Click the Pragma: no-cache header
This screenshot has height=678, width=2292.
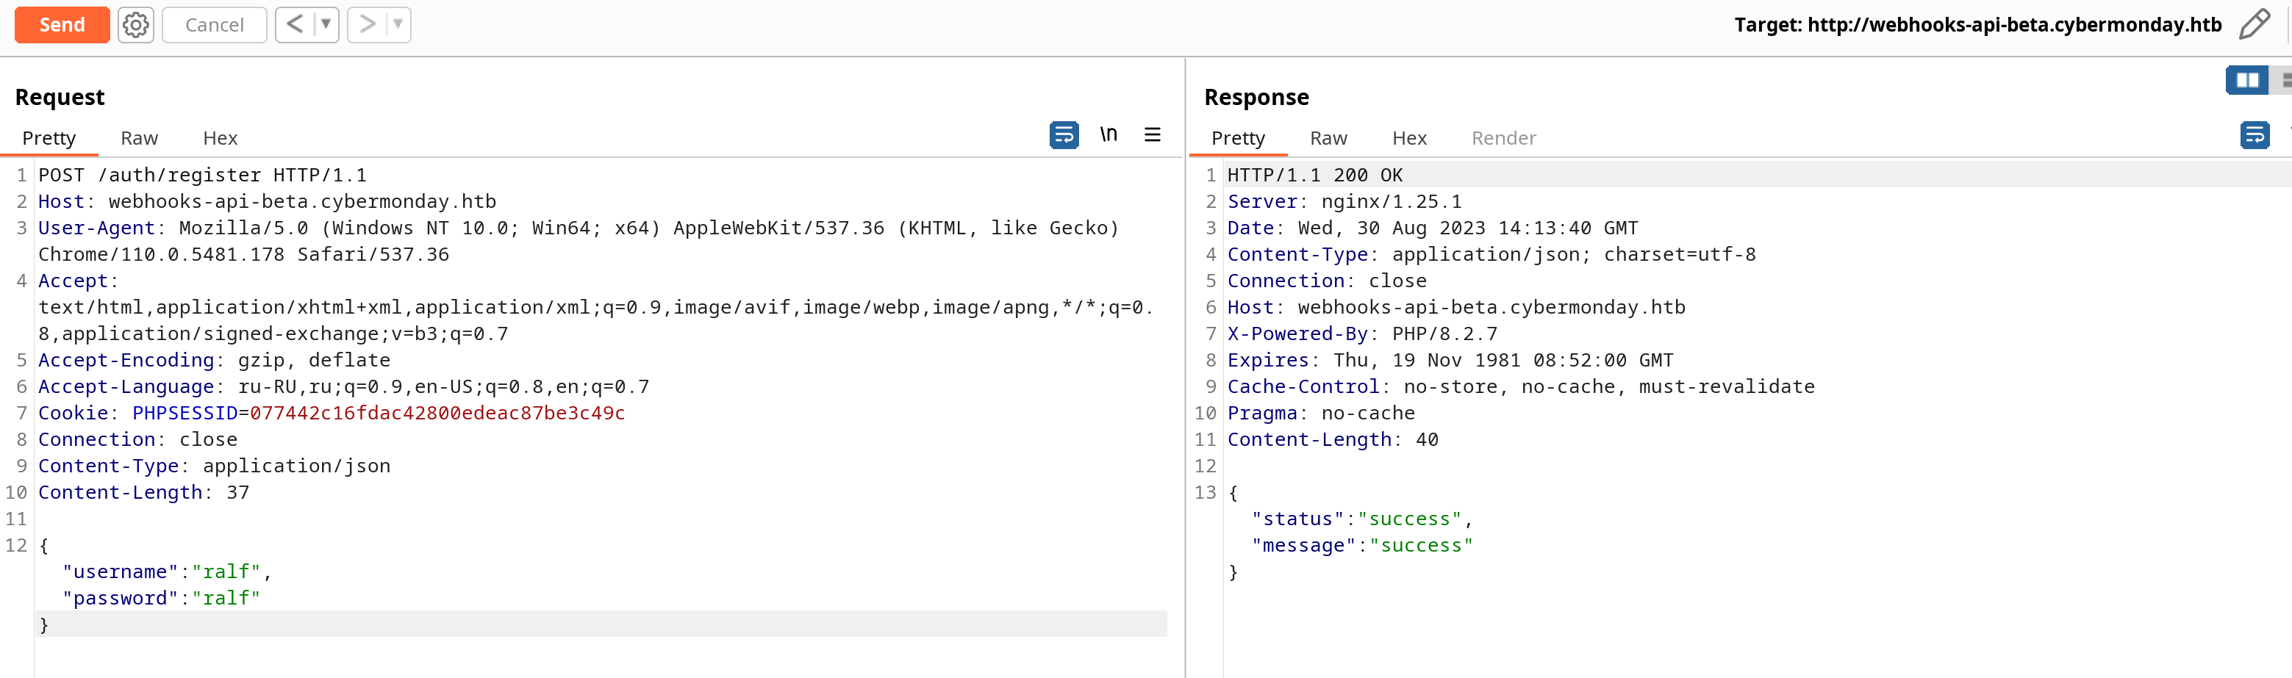(1321, 414)
